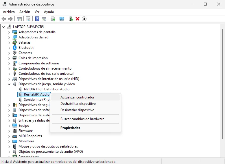This screenshot has width=225, height=164.
Task: Open the Ver menu
Action: point(37,12)
